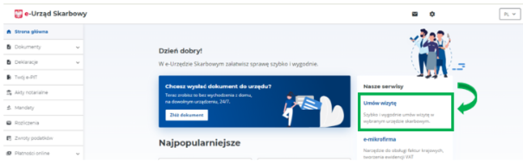Click the Akty notarialne sidebar icon
Screen dimensions: 523x165
pyautogui.click(x=9, y=92)
